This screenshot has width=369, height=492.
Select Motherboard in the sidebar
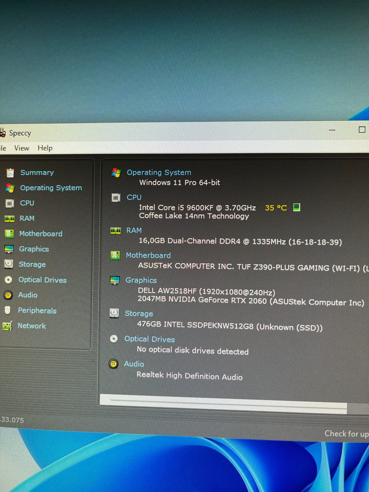(41, 234)
